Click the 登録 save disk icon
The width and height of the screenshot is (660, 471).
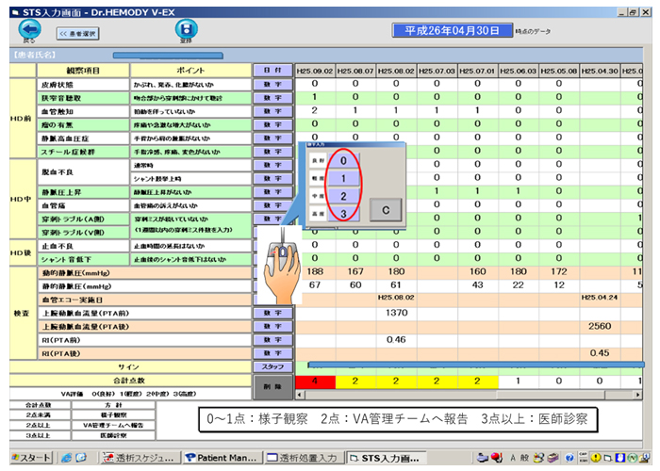coord(185,28)
